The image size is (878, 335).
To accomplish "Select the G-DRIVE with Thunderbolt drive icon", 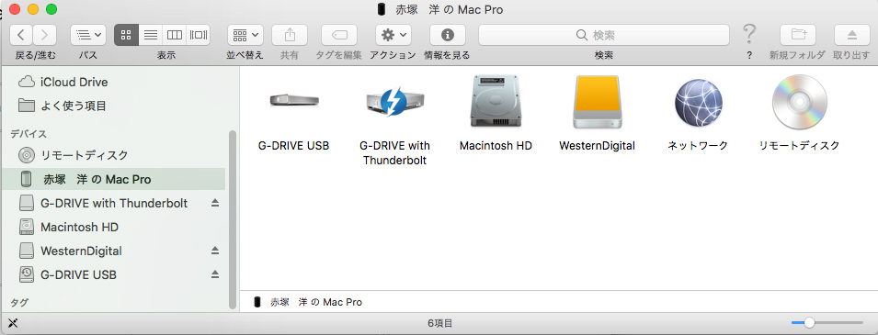I will [394, 102].
